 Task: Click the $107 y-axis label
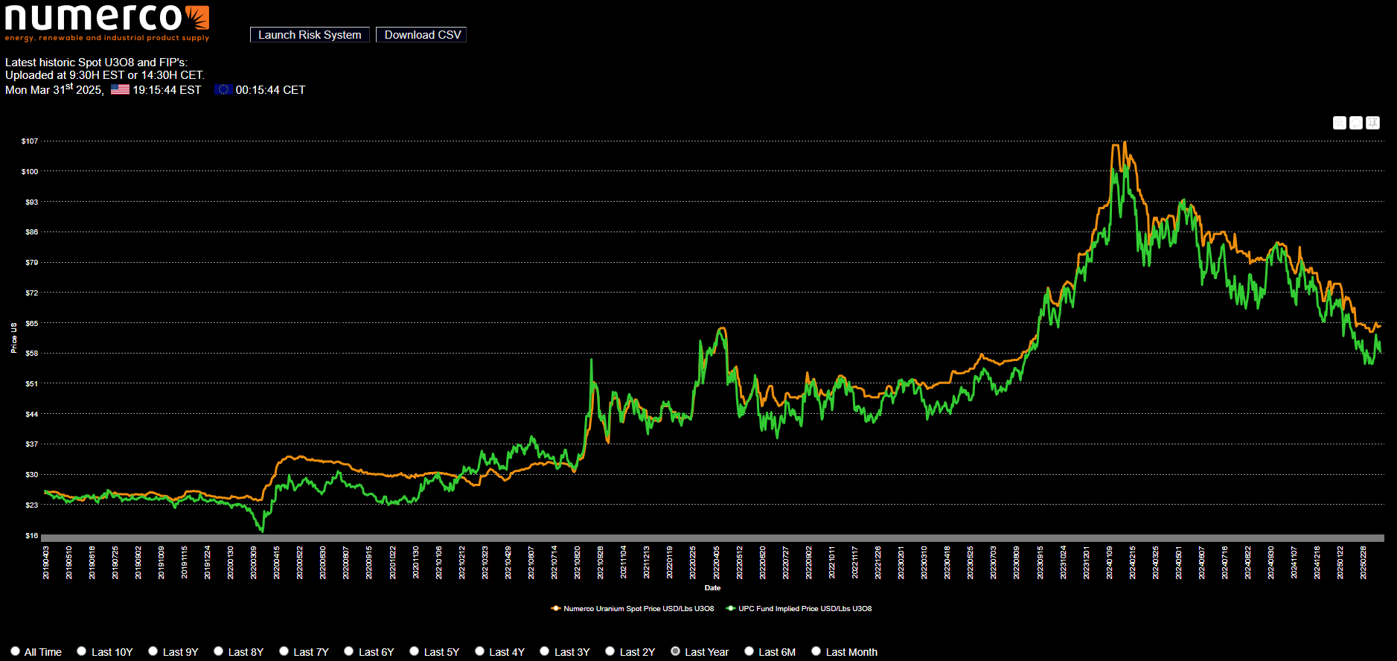tap(30, 141)
